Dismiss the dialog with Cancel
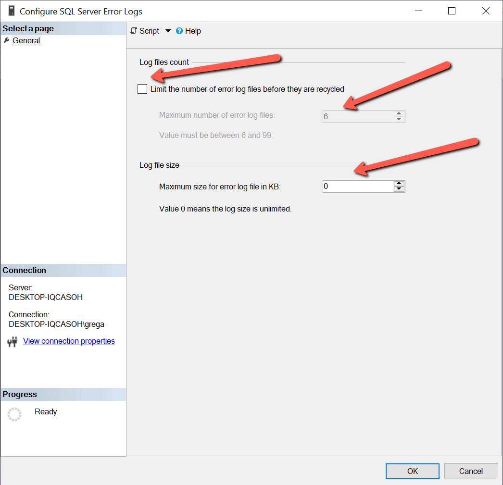The height and width of the screenshot is (485, 503). [x=471, y=471]
